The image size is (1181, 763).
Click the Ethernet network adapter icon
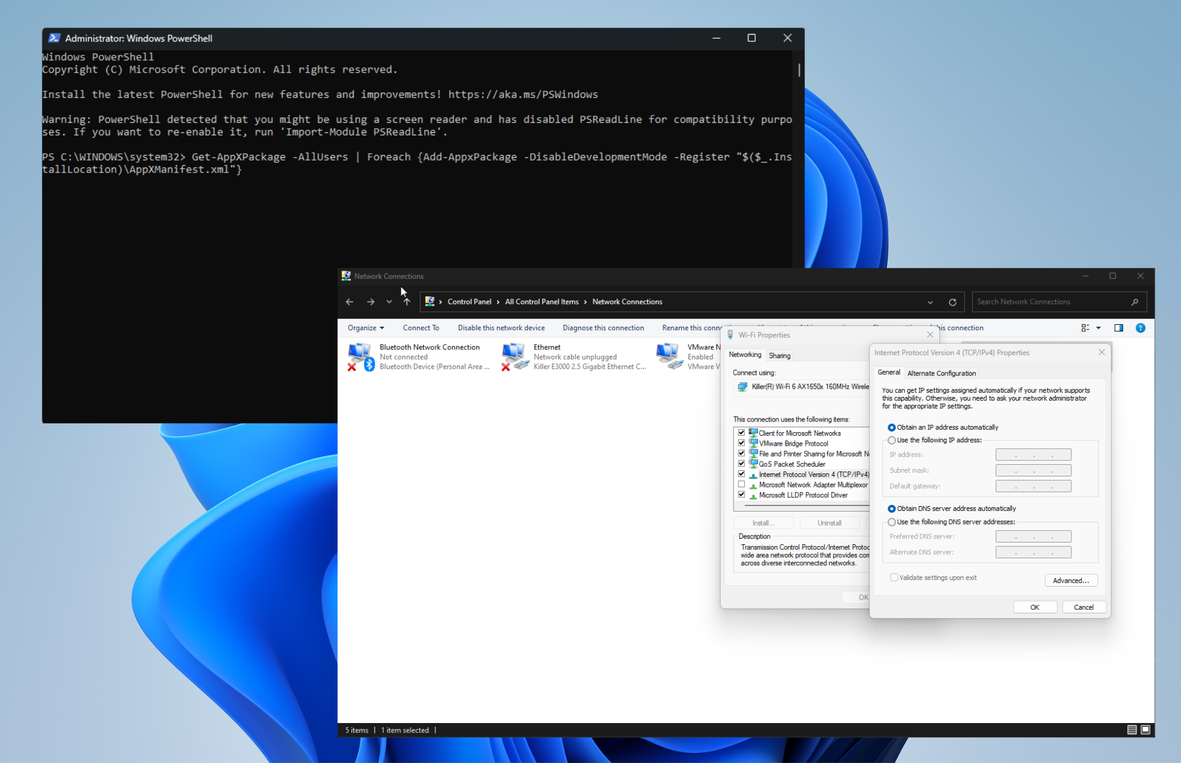[513, 355]
